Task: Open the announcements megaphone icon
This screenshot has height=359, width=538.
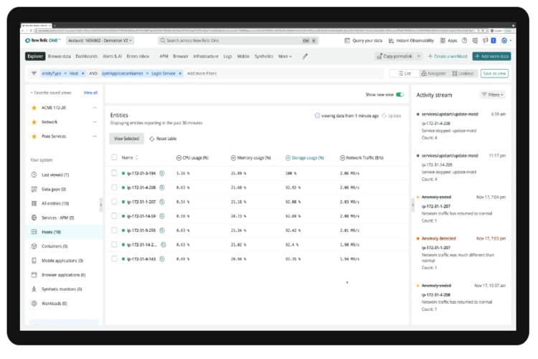Action: point(485,40)
